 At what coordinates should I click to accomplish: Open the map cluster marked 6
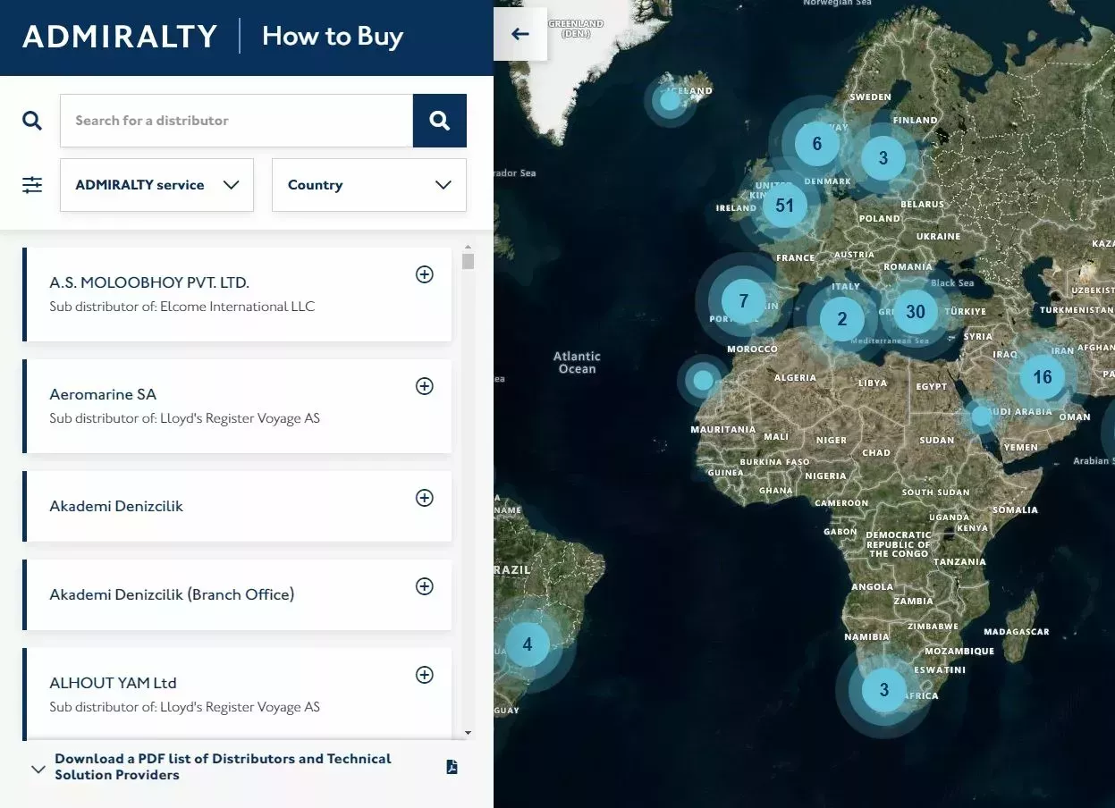point(816,144)
